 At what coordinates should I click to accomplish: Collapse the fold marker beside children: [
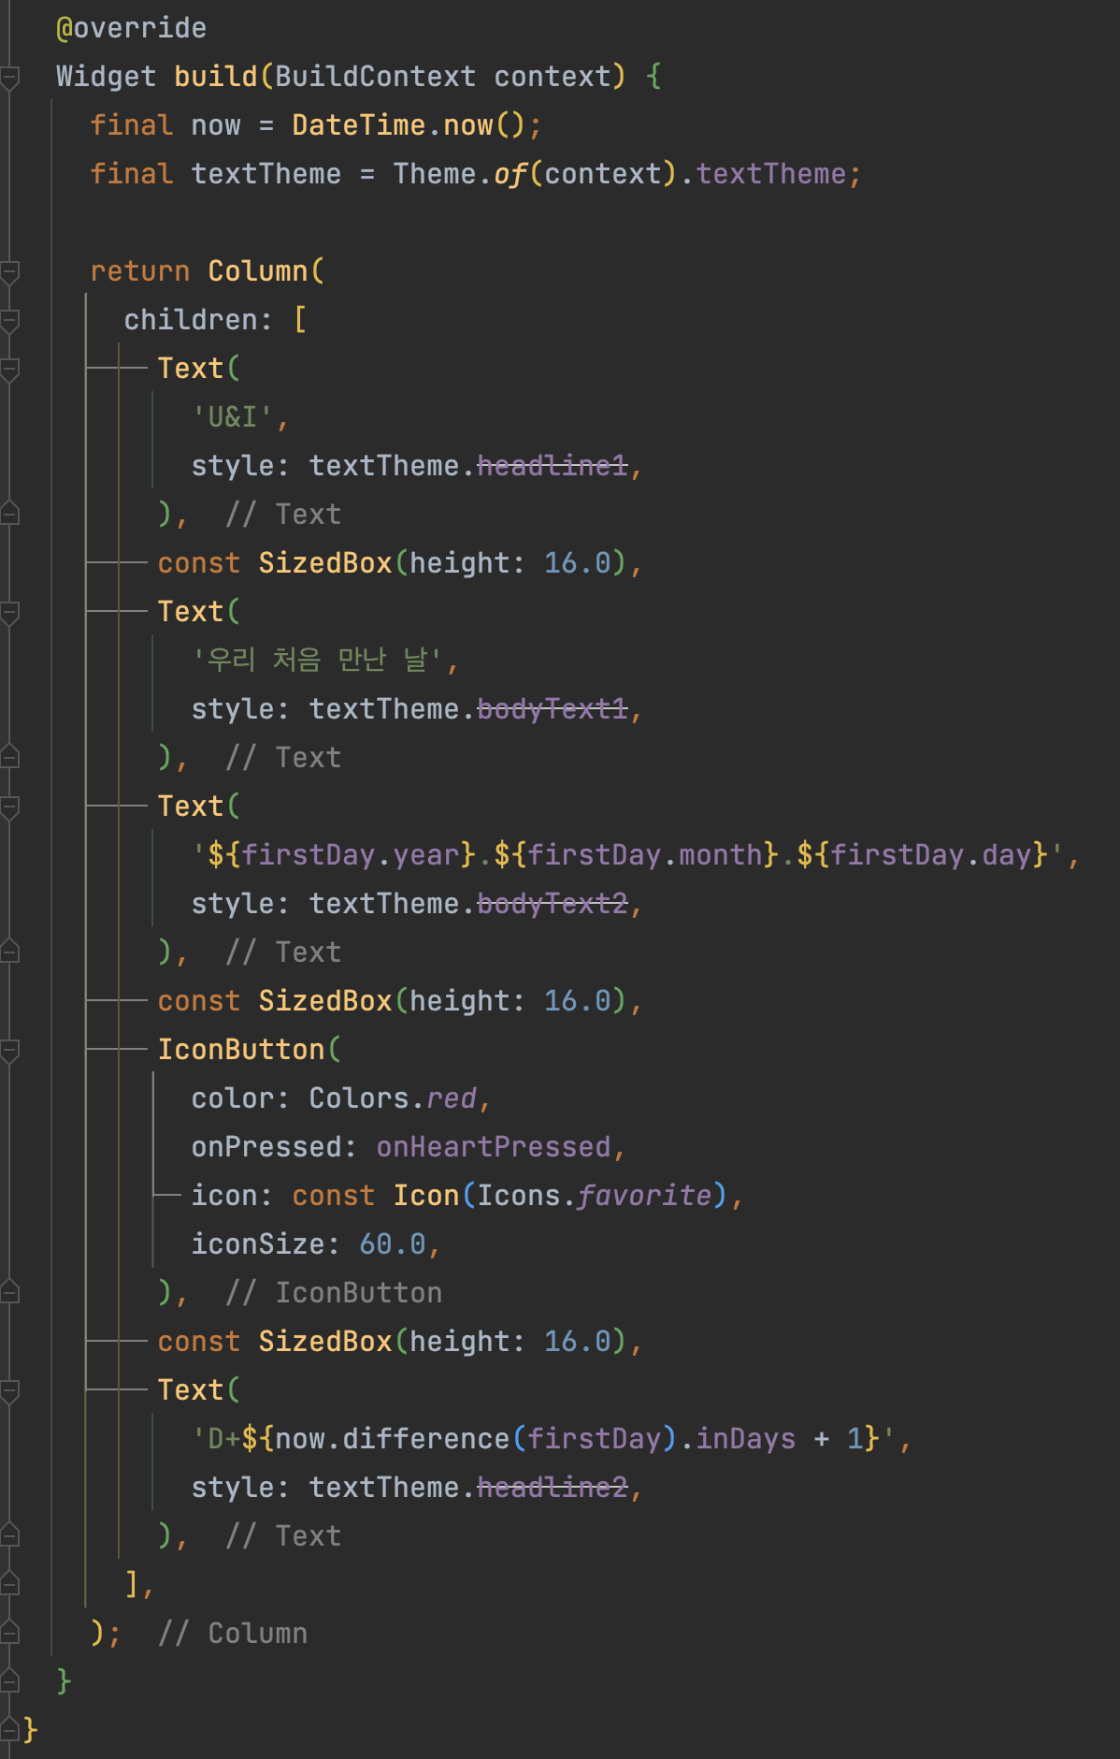(x=9, y=321)
